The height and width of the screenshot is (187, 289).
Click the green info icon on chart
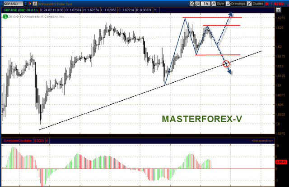tap(5, 17)
